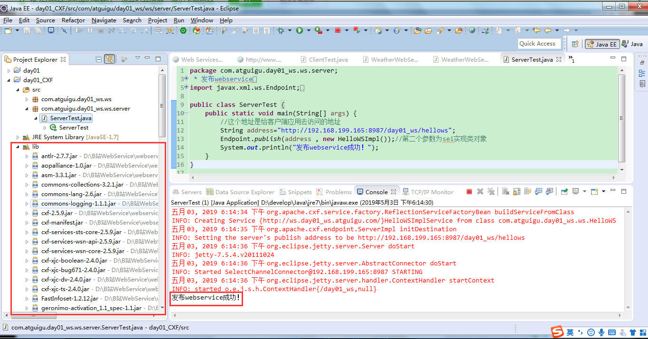Click the Open Task folder icon
648x339 pixels.
(428, 30)
